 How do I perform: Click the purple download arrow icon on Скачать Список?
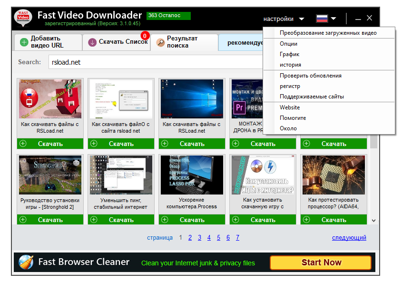tap(92, 42)
